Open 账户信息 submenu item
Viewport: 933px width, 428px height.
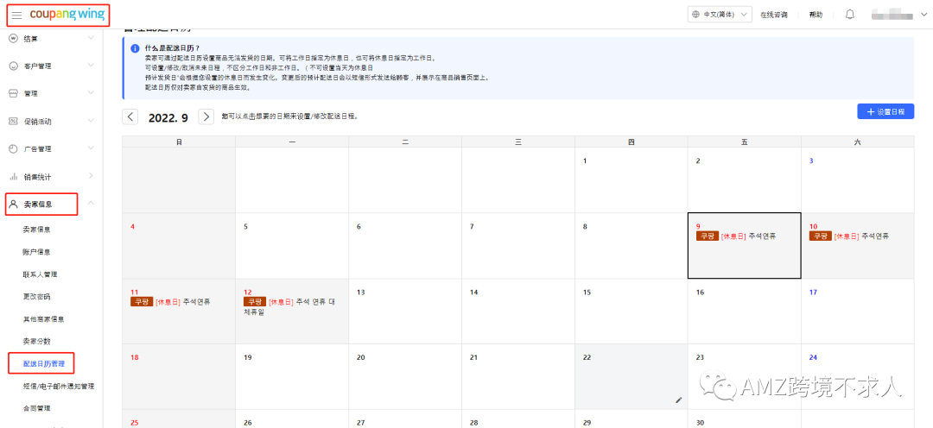tap(35, 252)
